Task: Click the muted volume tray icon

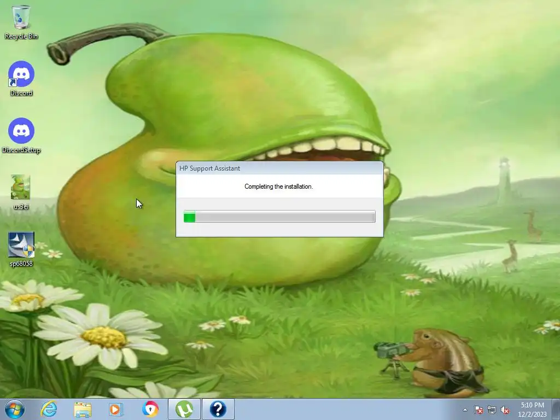Action: (x=505, y=410)
